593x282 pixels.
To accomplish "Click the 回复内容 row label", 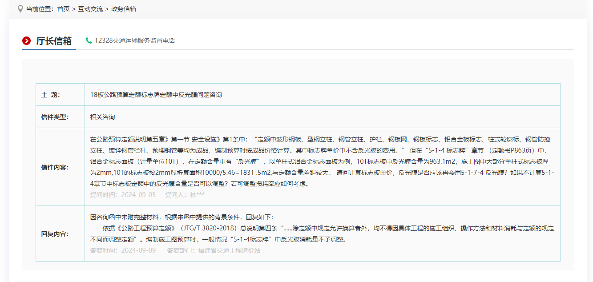I will point(55,234).
